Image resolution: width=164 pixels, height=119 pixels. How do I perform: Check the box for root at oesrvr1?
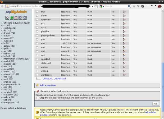[37, 51]
